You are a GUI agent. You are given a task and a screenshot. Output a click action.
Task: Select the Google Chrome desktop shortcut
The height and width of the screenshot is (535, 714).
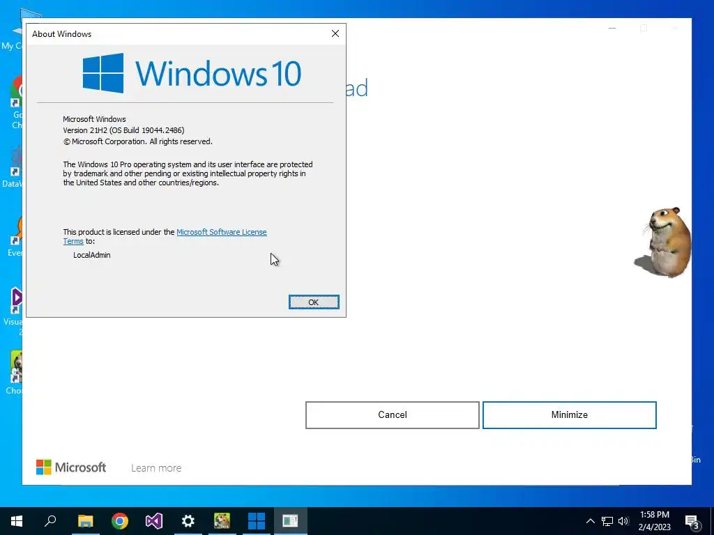pyautogui.click(x=16, y=103)
